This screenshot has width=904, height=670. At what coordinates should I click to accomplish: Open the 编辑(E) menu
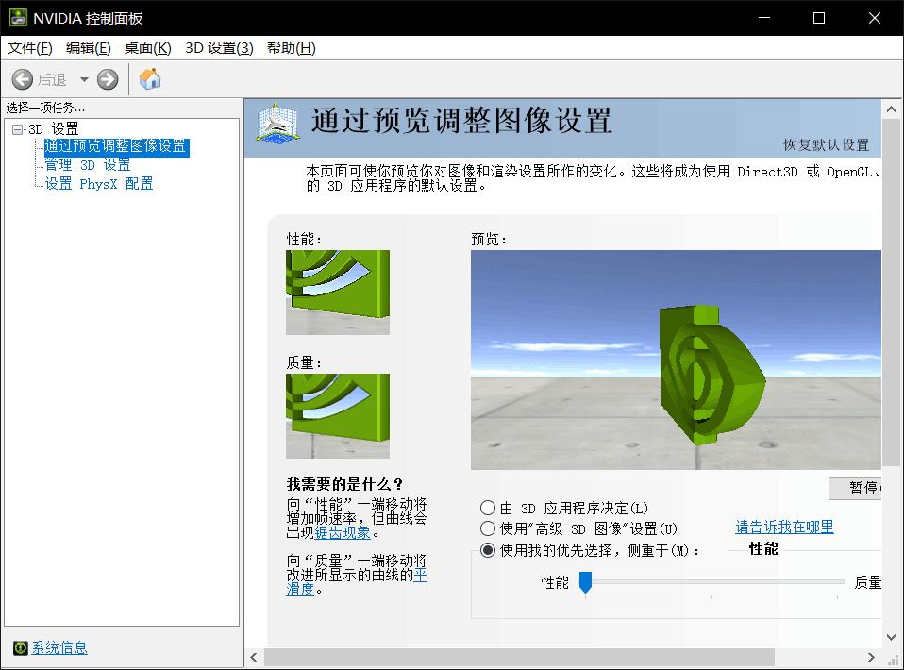[88, 48]
